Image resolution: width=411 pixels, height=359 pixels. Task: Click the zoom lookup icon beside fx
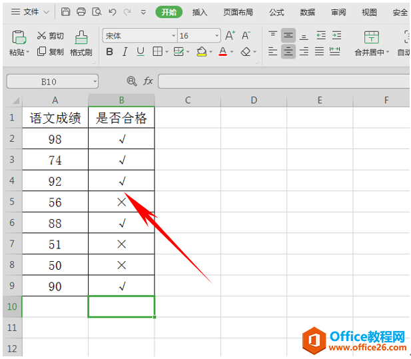click(x=132, y=81)
